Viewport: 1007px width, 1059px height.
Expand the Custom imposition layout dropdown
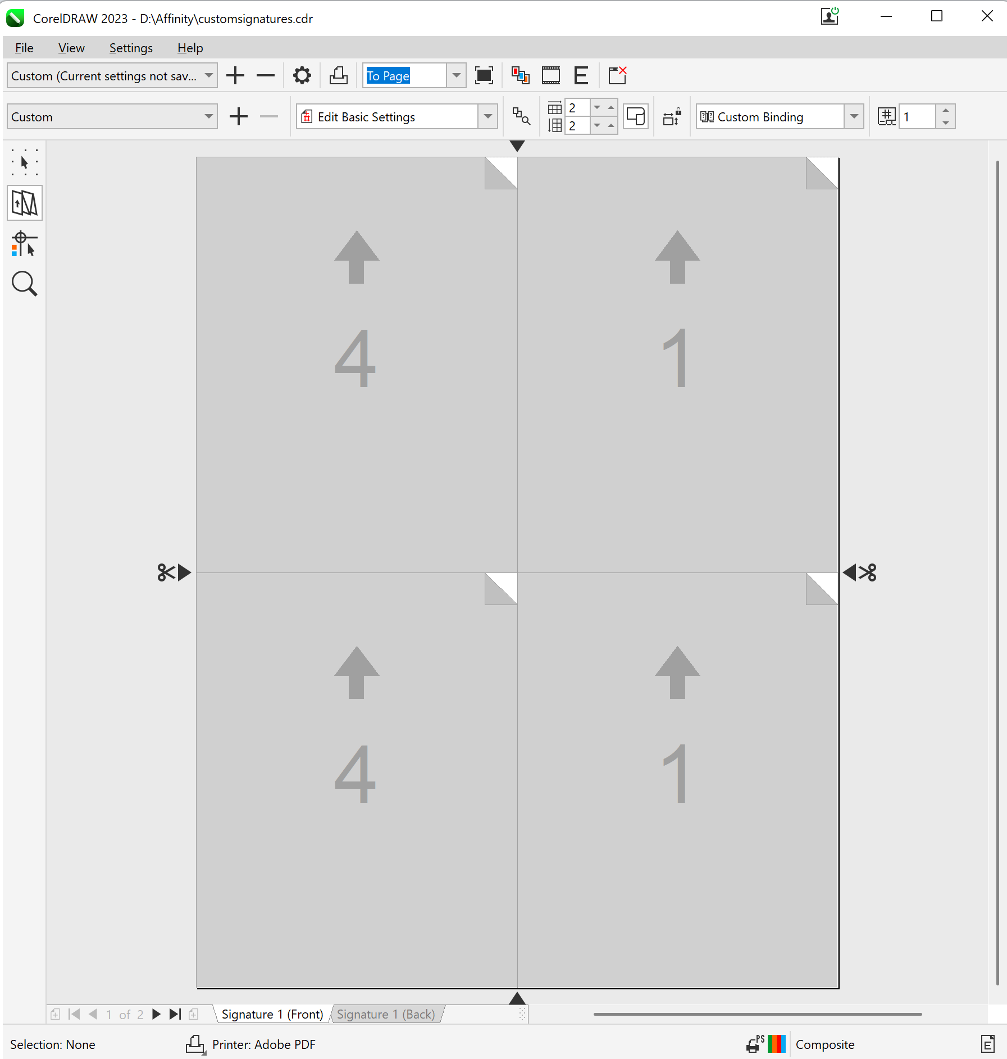tap(209, 116)
